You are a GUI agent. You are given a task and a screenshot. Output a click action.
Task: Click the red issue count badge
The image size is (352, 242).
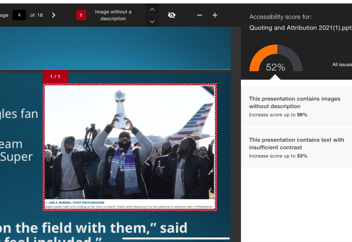click(81, 15)
